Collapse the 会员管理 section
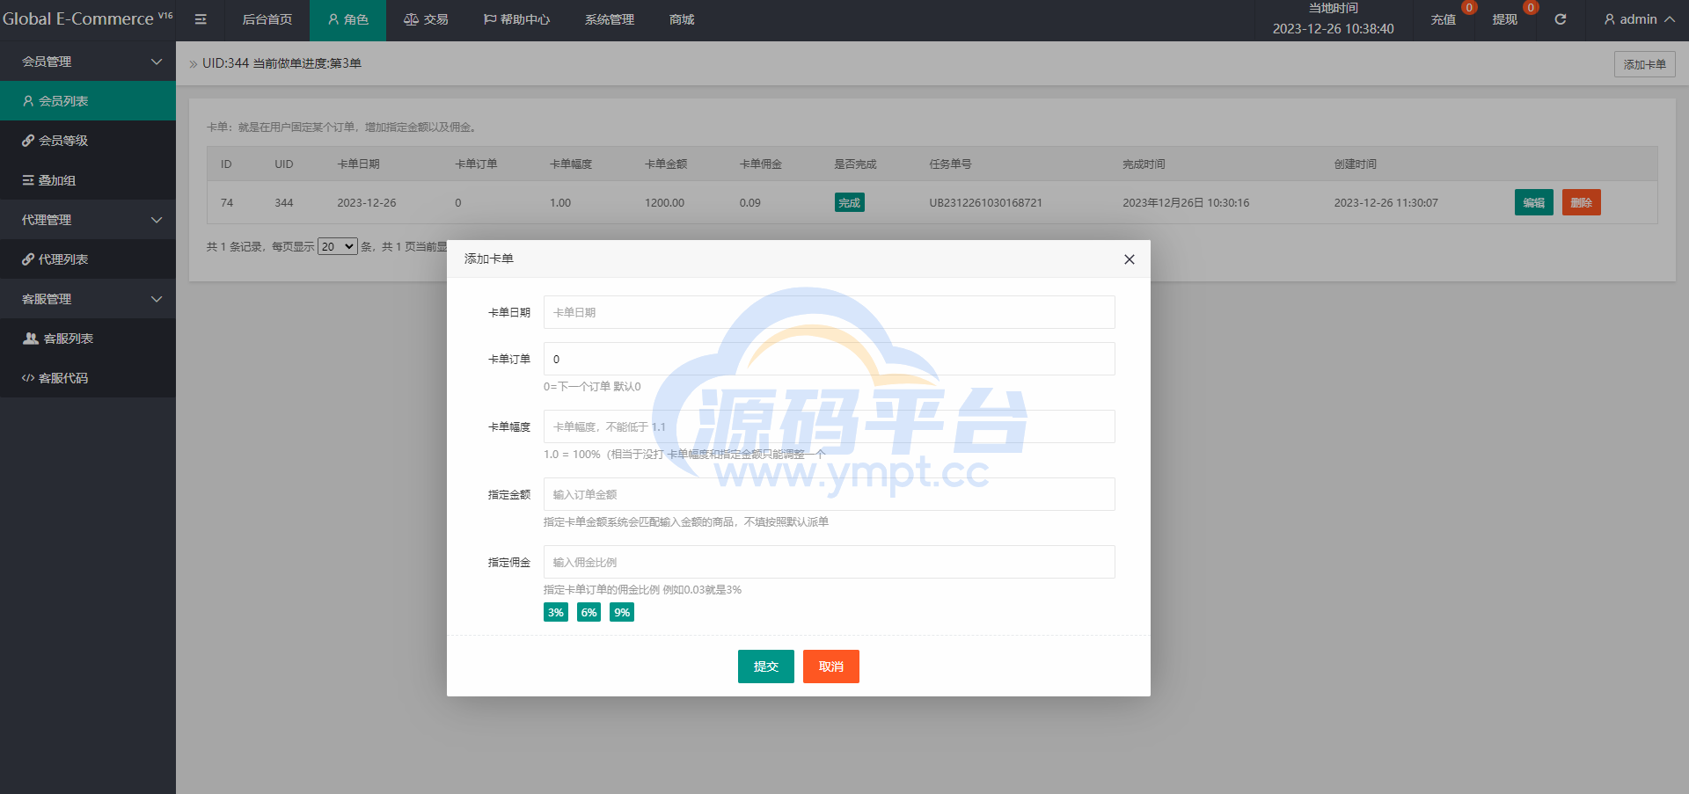 [x=88, y=62]
